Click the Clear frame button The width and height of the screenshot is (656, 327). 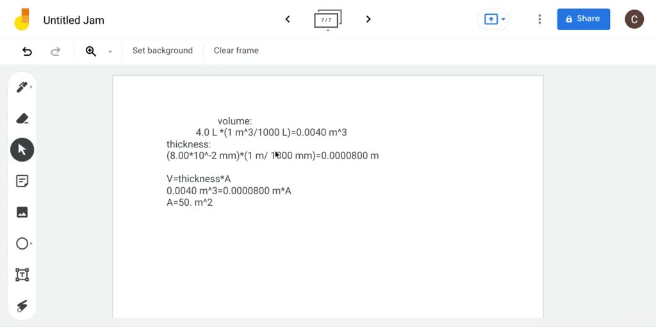click(236, 51)
